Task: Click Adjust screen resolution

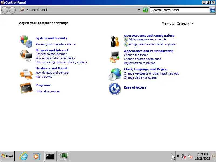Action: (140, 63)
